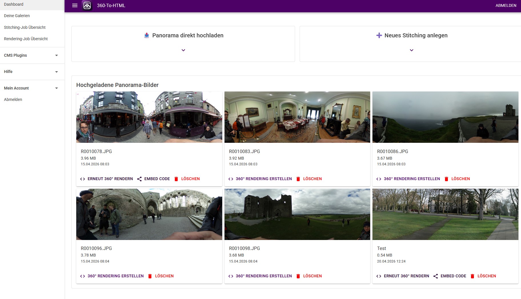Click code icon on R0010096.JPG card
The height and width of the screenshot is (299, 521).
tap(83, 276)
